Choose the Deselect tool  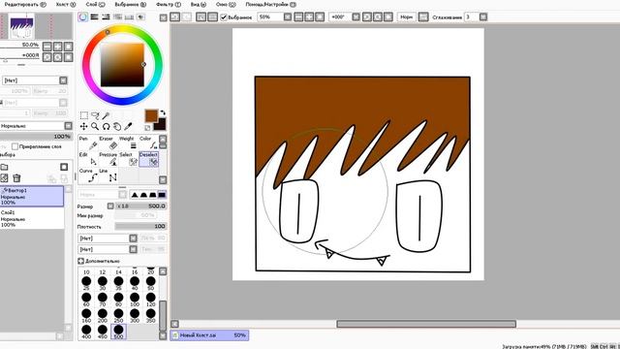(x=148, y=159)
